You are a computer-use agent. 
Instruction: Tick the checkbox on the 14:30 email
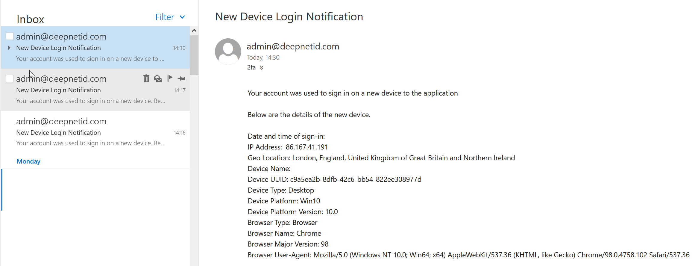(x=10, y=37)
